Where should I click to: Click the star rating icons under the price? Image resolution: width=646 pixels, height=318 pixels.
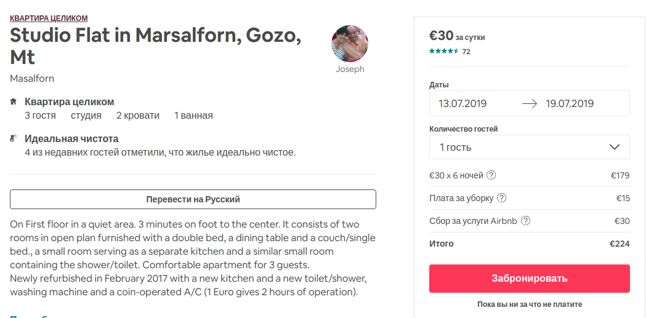tap(444, 51)
